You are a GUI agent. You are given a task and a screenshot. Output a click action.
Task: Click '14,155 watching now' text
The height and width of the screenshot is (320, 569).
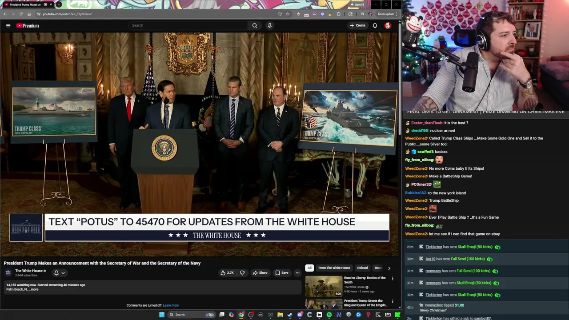pos(20,285)
